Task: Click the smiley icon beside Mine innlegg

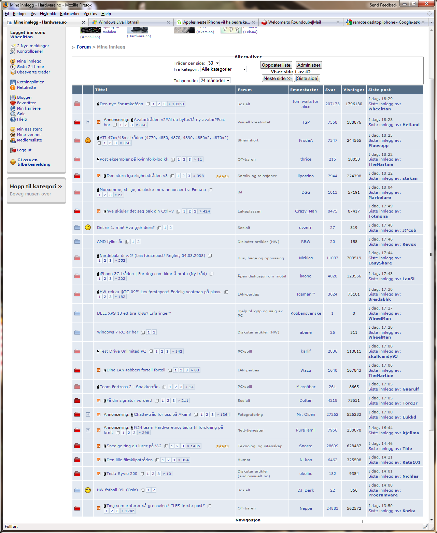Action: click(x=13, y=61)
